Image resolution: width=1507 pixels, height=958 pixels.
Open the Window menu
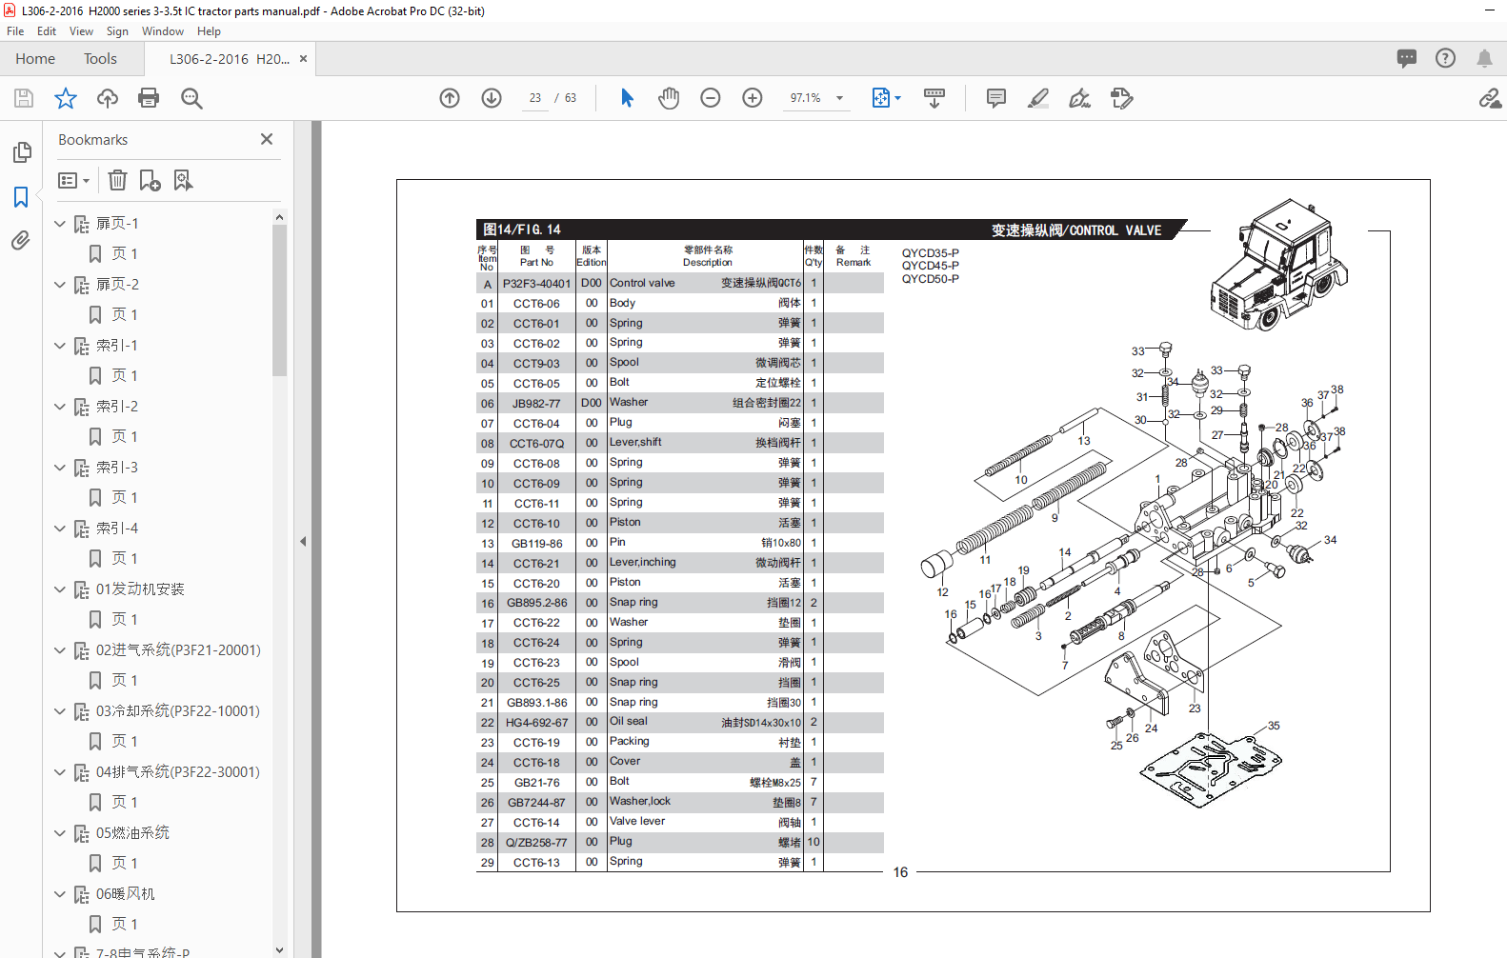pyautogui.click(x=163, y=31)
